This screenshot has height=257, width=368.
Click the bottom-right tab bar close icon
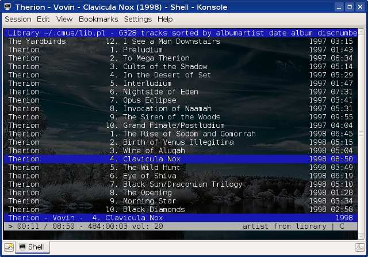(360, 247)
